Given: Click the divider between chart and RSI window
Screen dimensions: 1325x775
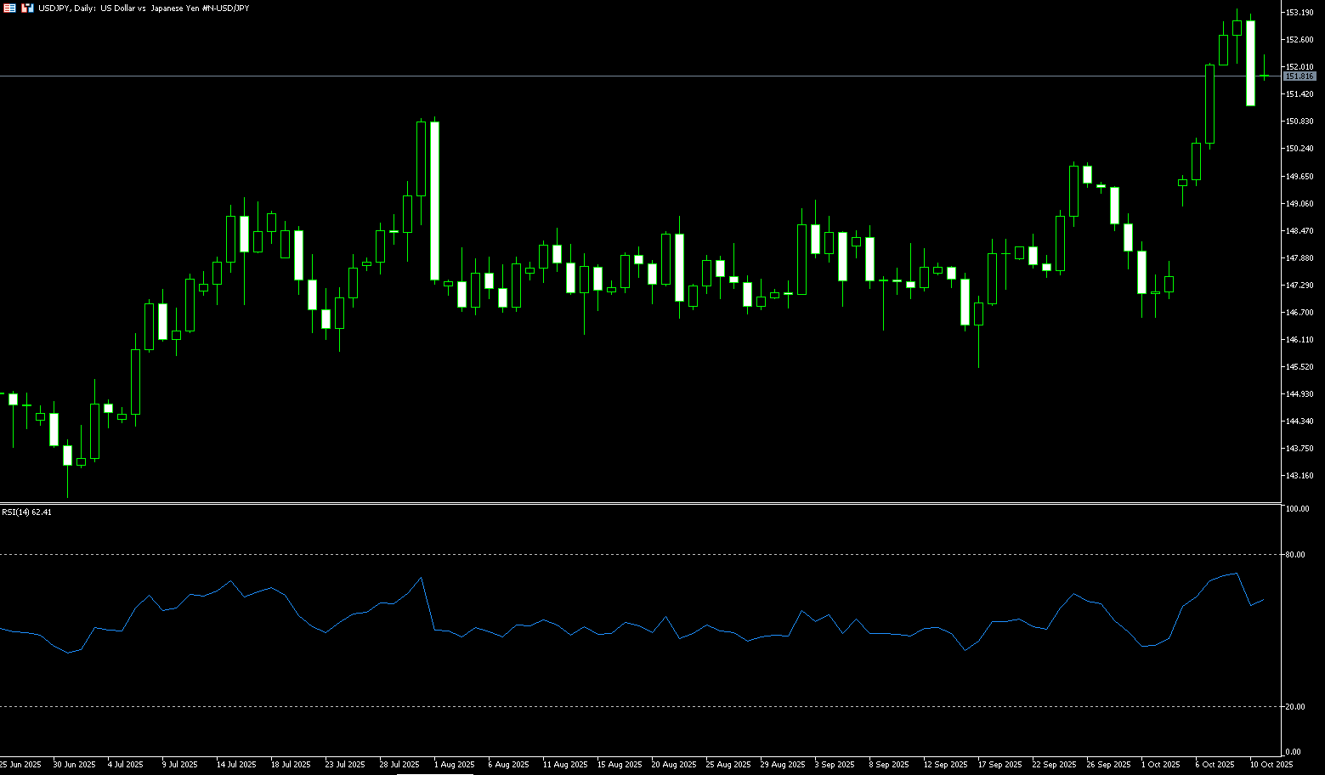Looking at the screenshot, I should tap(637, 503).
